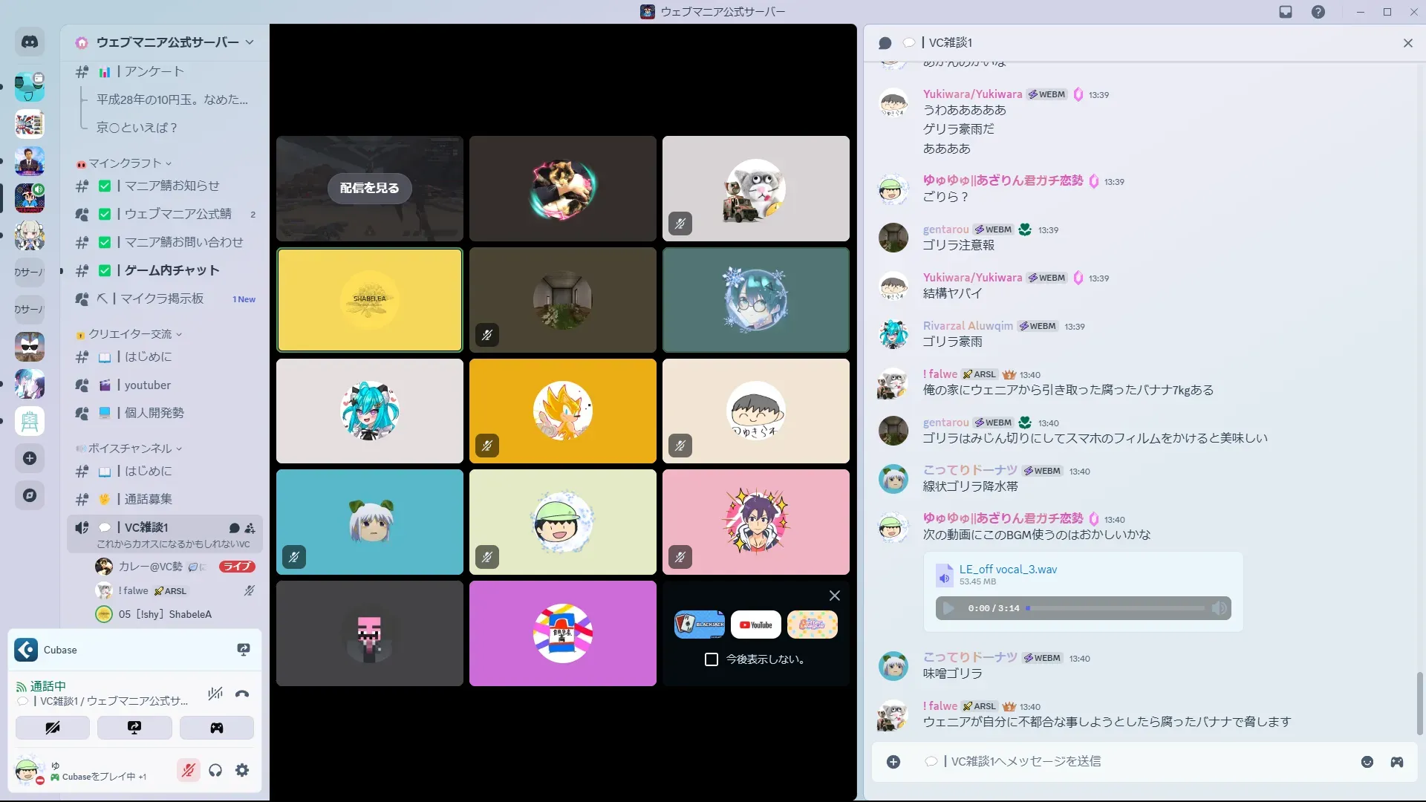This screenshot has height=802, width=1426.
Task: Unmute the red microphone button
Action: (189, 771)
